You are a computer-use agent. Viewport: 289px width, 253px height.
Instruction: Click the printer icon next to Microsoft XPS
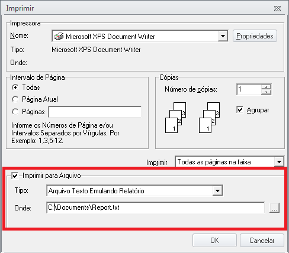pos(59,36)
